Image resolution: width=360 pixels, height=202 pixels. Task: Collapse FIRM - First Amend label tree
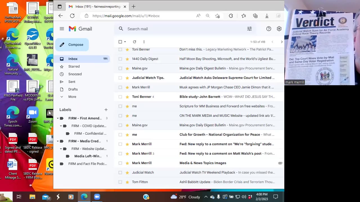tap(58, 118)
